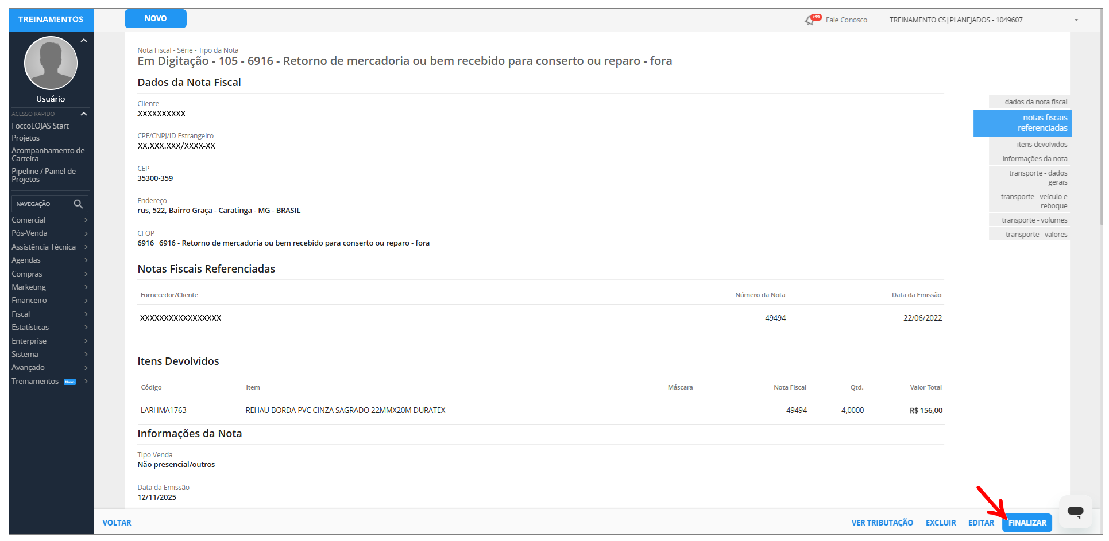Open Pipeline / Painel de Projetos link
Image resolution: width=1109 pixels, height=541 pixels.
44,175
